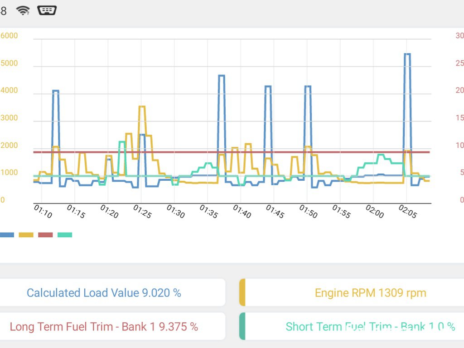This screenshot has height=348, width=464.
Task: Toggle the blue legend series marker
Action: click(x=7, y=235)
